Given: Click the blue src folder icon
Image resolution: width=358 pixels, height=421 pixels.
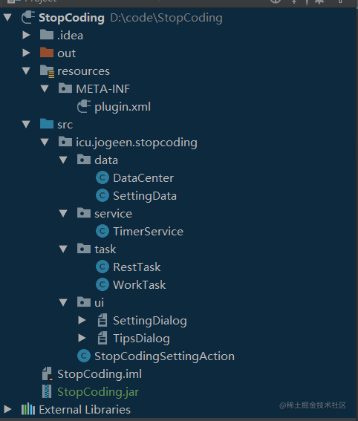Looking at the screenshot, I should tap(47, 124).
